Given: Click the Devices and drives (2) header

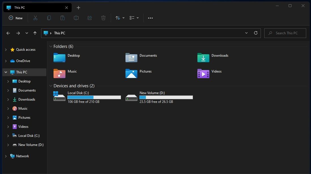Looking at the screenshot, I should coord(74,86).
